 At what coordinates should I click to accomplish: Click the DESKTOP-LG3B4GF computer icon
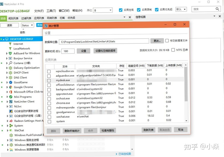pos(7,39)
